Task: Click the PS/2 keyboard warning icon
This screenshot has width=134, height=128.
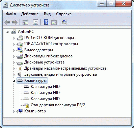Action: click(x=26, y=105)
